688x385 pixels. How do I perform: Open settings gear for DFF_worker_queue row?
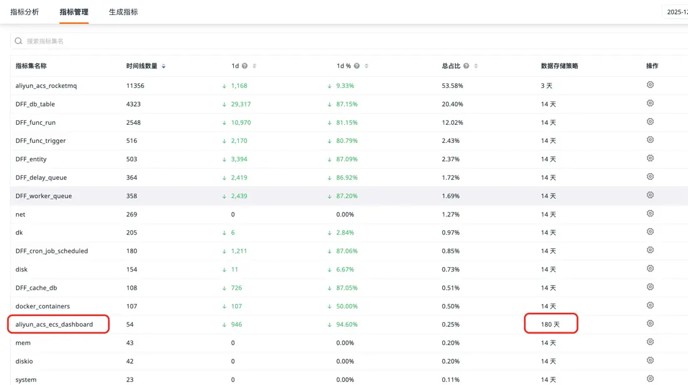pos(650,195)
